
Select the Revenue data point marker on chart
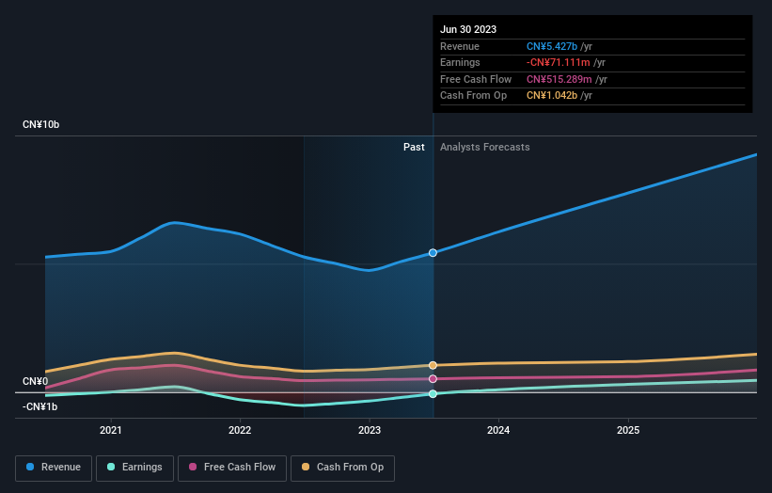click(x=433, y=253)
